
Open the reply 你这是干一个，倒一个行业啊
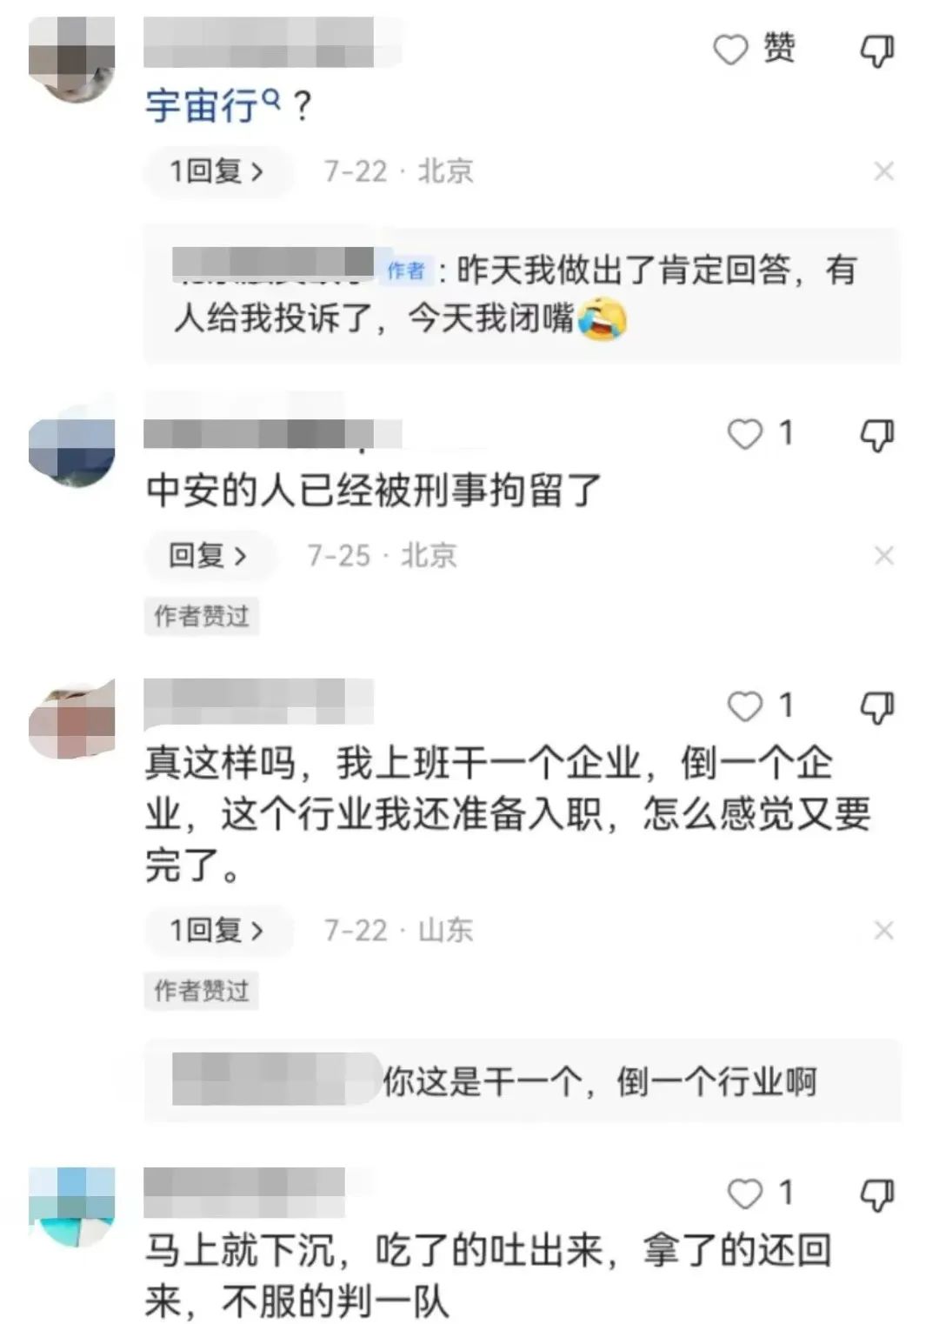[522, 1081]
